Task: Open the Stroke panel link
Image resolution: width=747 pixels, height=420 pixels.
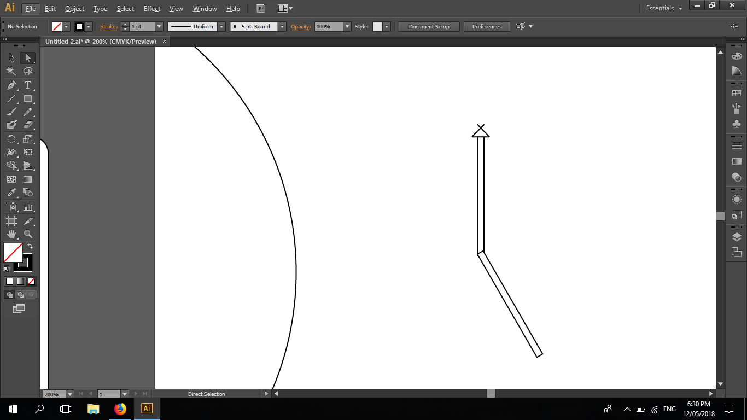Action: [x=108, y=26]
